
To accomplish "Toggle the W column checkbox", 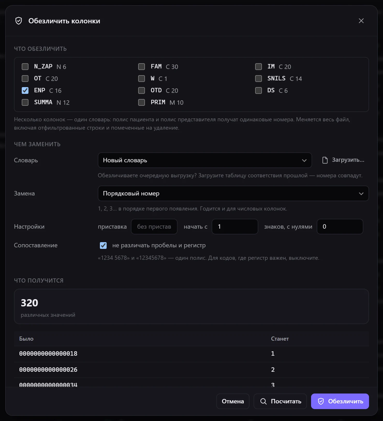I will 142,79.
